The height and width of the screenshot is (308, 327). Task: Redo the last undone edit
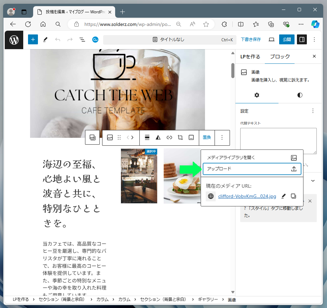[x=70, y=40]
